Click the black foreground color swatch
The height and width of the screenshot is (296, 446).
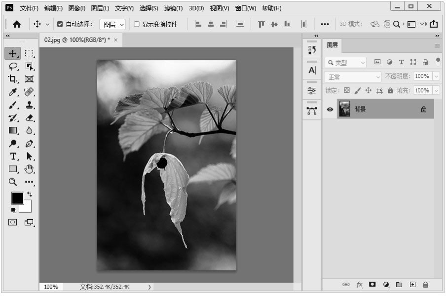(17, 198)
